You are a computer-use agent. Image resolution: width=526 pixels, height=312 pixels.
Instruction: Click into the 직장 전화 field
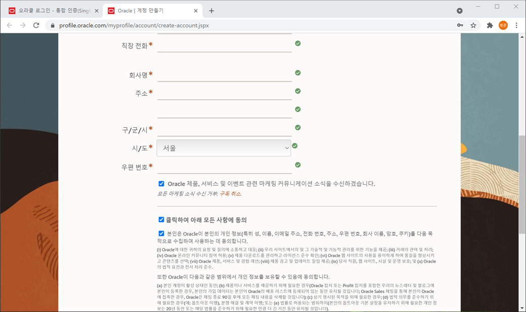[225, 45]
